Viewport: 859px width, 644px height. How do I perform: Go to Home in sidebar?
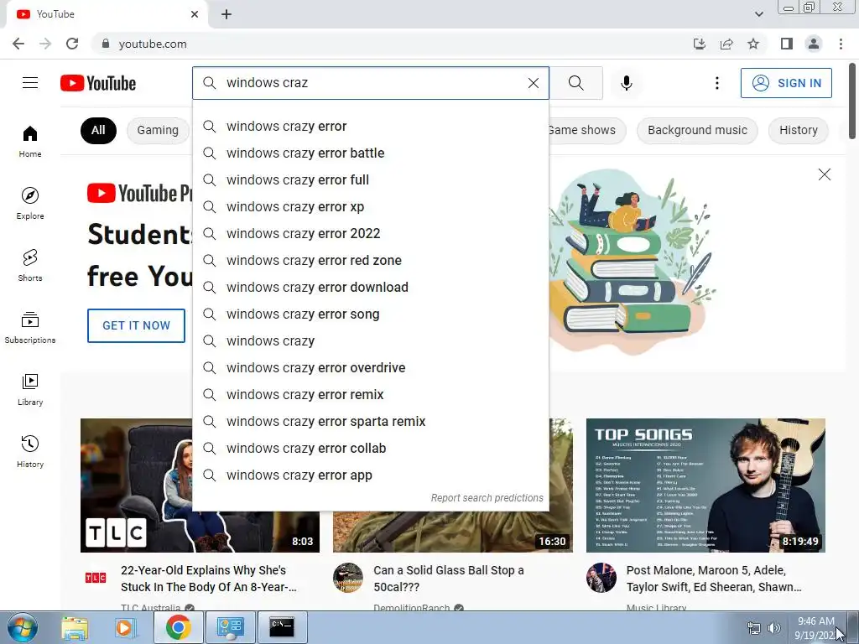[x=30, y=141]
